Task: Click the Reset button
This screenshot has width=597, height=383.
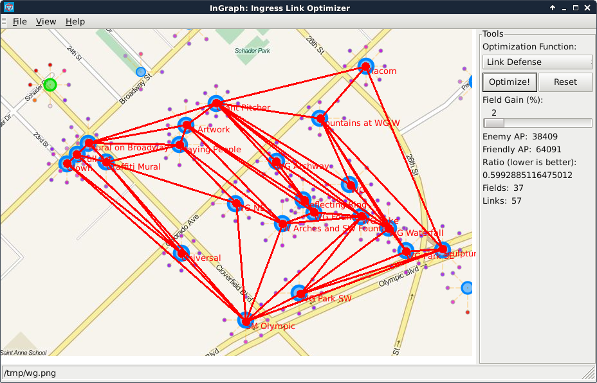Action: coord(565,82)
